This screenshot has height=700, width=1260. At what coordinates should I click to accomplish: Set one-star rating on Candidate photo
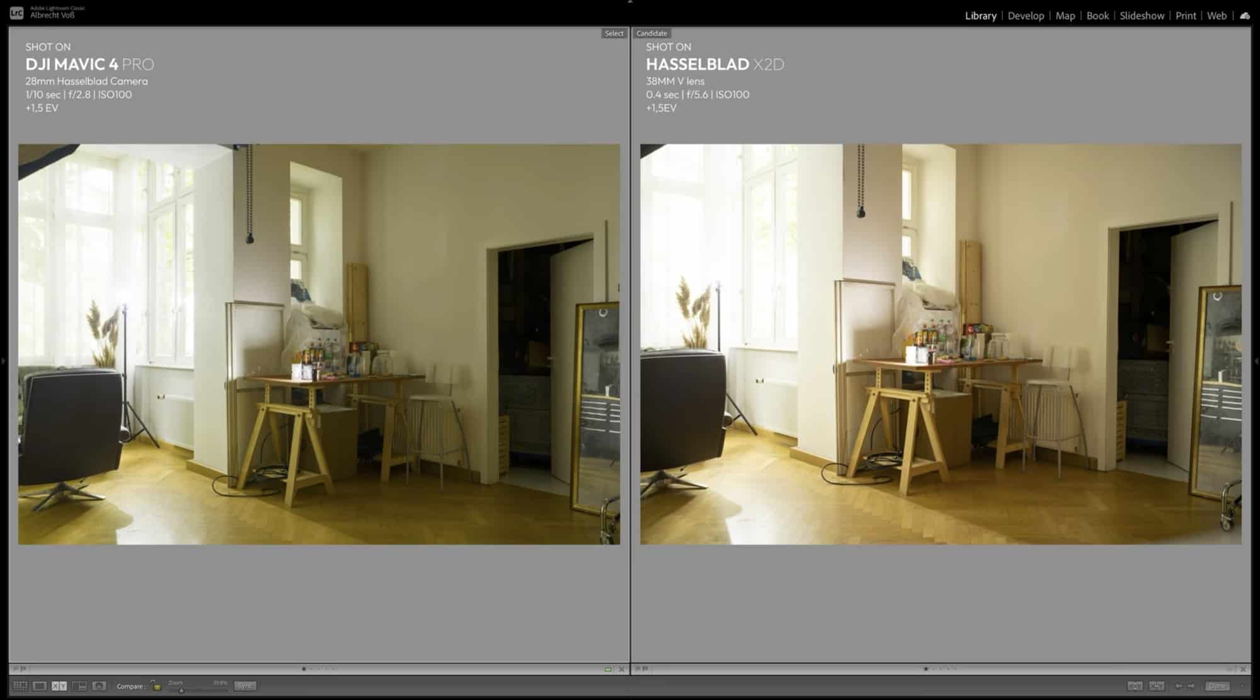coord(925,669)
